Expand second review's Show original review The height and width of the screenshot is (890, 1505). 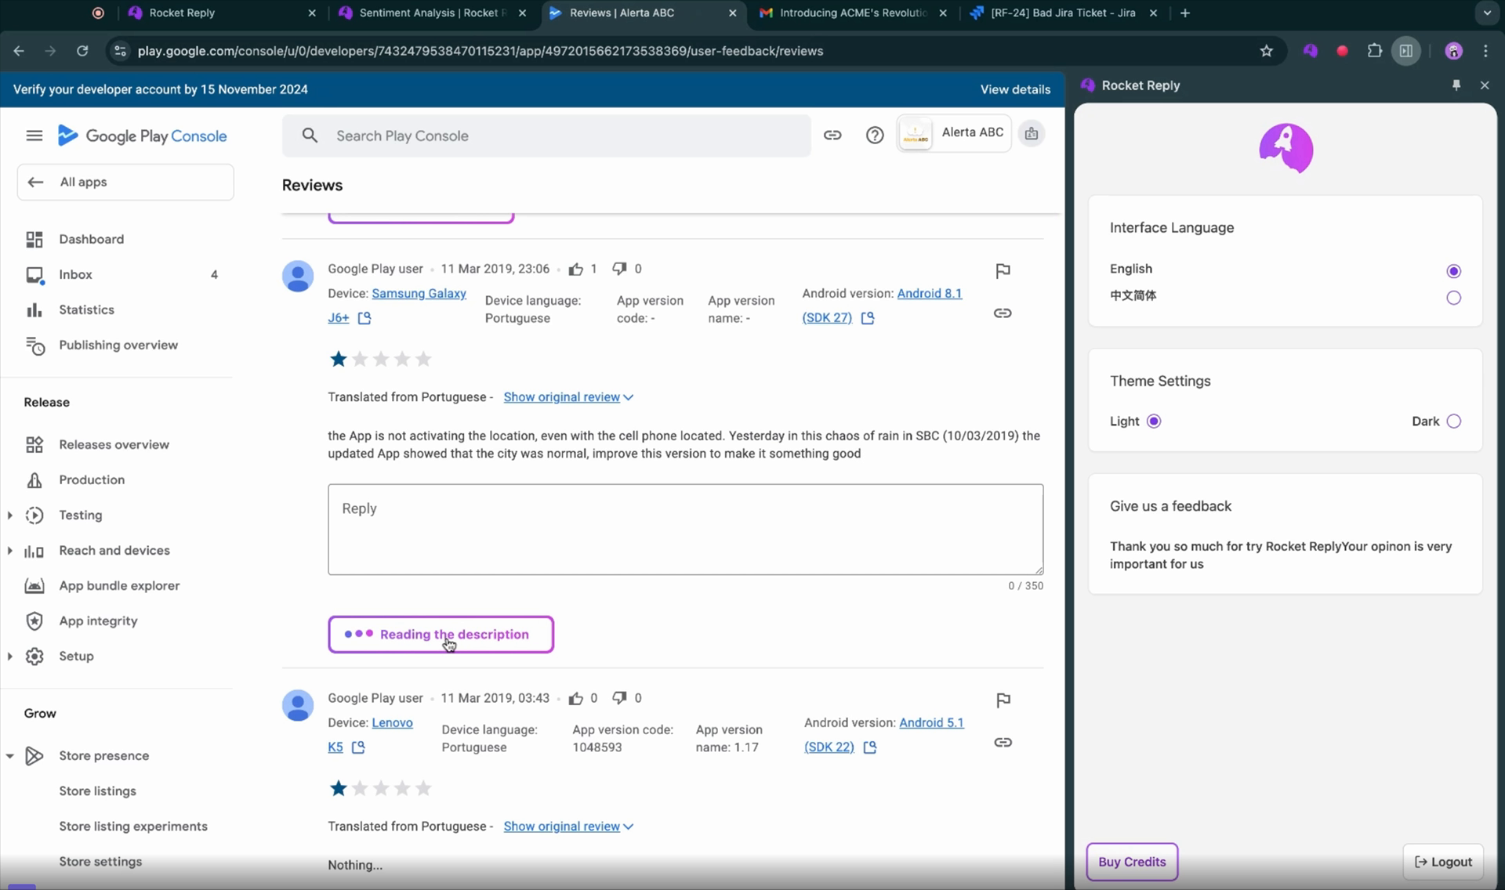567,826
